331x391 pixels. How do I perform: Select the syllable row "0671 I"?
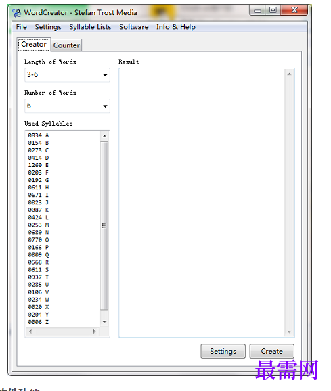click(x=39, y=195)
